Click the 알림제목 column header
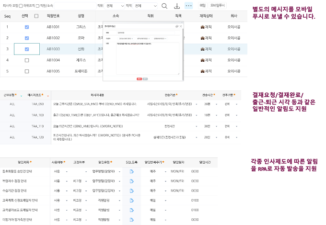Image resolution: width=326 pixels, height=225 pixels. click(24, 162)
